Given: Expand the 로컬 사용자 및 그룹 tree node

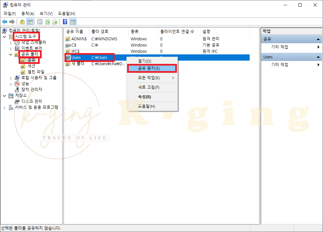Looking at the screenshot, I should 10,78.
